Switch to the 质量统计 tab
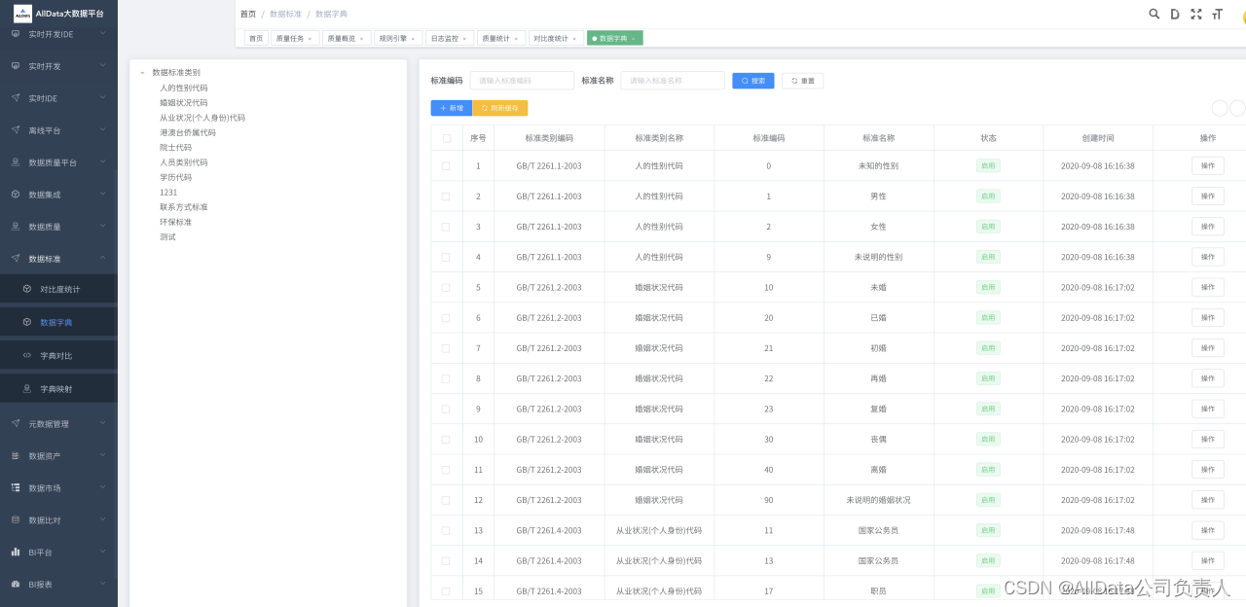Screen dimensions: 1246x607 point(500,39)
